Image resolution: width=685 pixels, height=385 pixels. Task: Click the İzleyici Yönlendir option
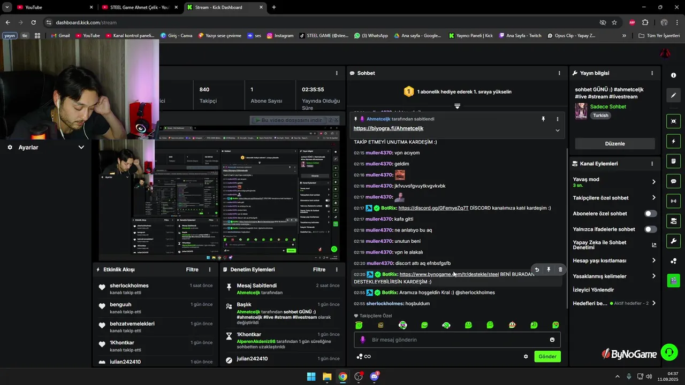pyautogui.click(x=593, y=290)
